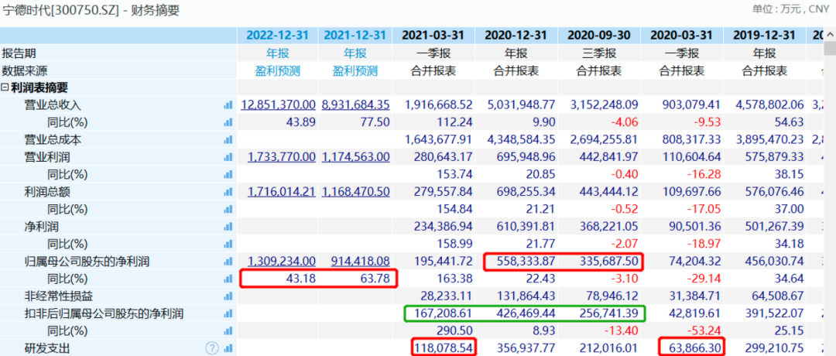Select the 2019-12-31 column header
This screenshot has height=356, width=836.
tap(764, 36)
